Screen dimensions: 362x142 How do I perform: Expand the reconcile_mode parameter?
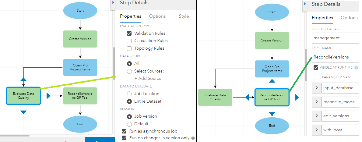point(316,102)
